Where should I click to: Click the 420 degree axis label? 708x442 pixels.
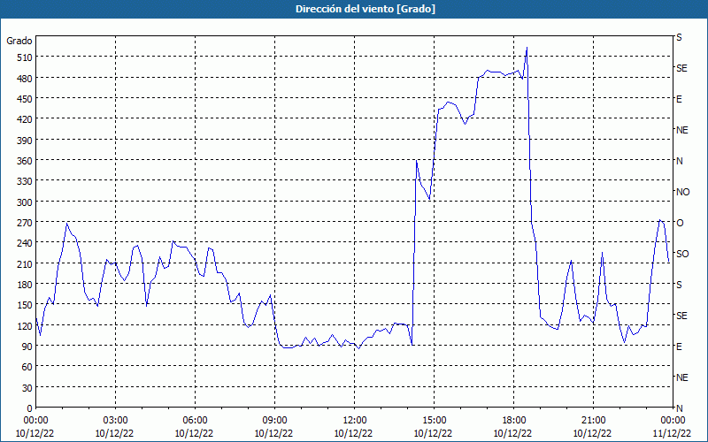(25, 119)
